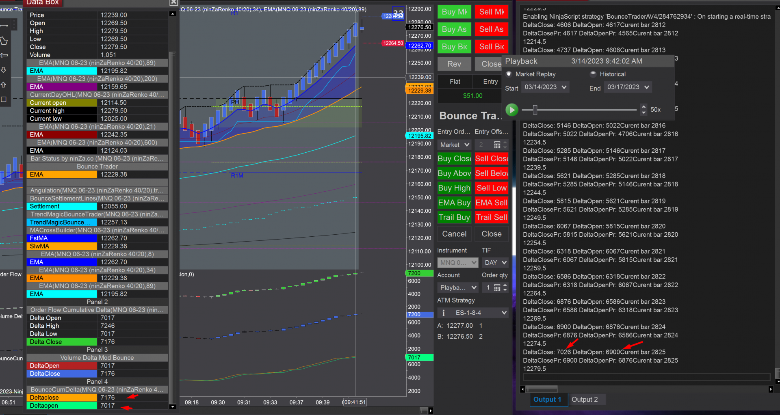The image size is (780, 415).
Task: Select Market Replay radio button
Action: point(509,74)
